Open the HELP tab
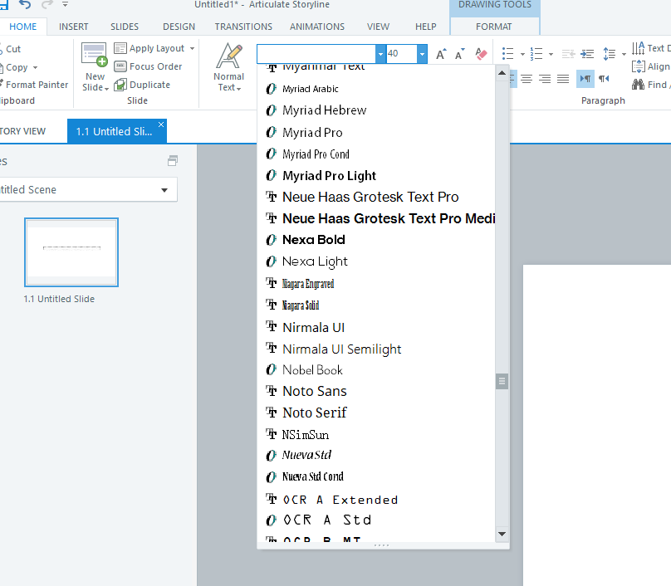The image size is (671, 586). coord(426,27)
